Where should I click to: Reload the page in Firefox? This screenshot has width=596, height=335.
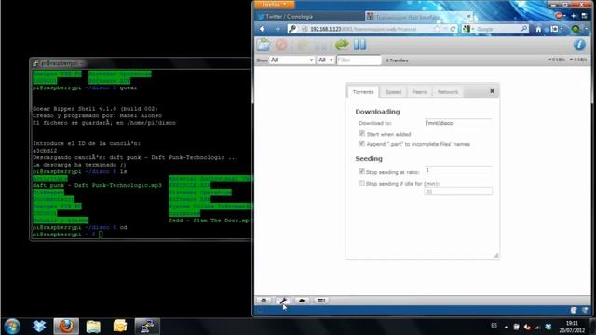coord(453,29)
